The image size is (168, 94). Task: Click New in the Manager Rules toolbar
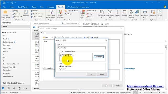click(45, 37)
